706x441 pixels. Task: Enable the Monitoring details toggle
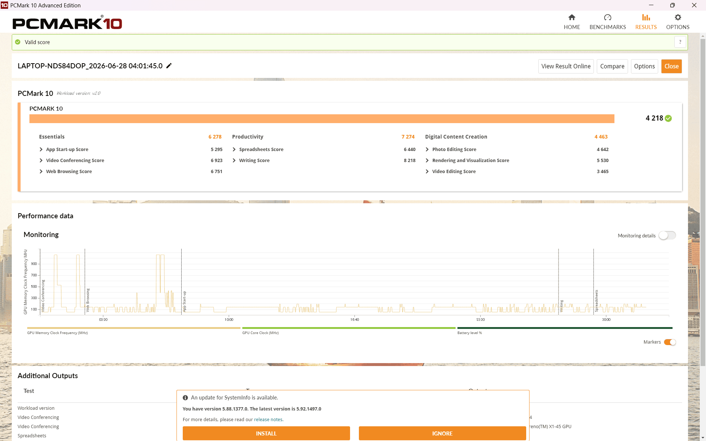tap(667, 236)
